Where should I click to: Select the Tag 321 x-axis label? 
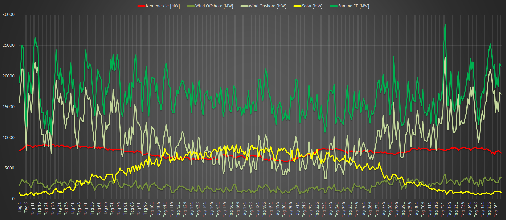tap(443, 210)
